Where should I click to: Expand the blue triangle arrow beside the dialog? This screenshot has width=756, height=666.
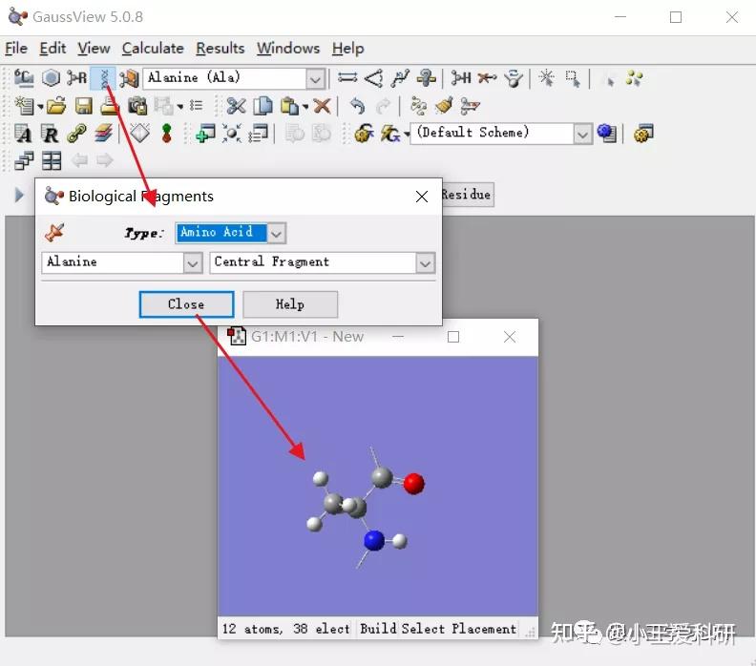[19, 196]
